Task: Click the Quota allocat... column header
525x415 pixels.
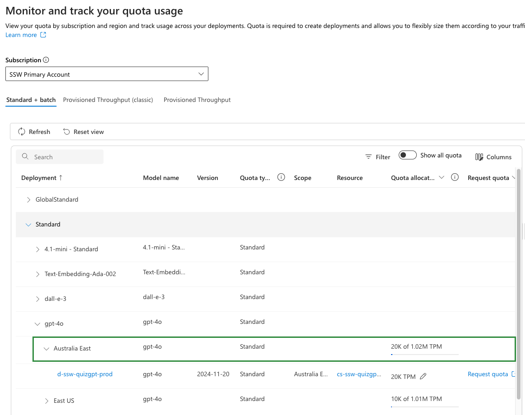Action: [413, 178]
